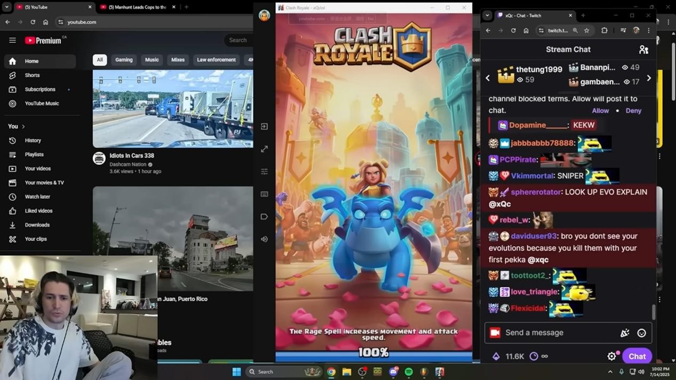Bookmark the Twitch page with the star
This screenshot has width=676, height=380.
(587, 31)
